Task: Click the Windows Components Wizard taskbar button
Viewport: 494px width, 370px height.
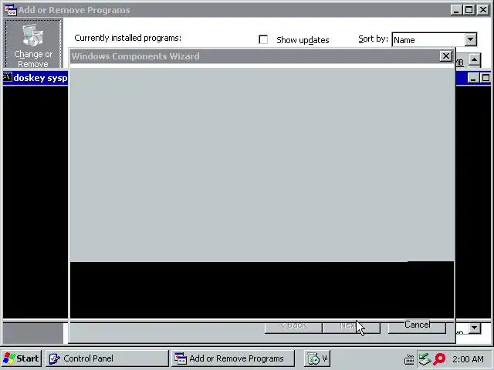Action: click(x=317, y=358)
